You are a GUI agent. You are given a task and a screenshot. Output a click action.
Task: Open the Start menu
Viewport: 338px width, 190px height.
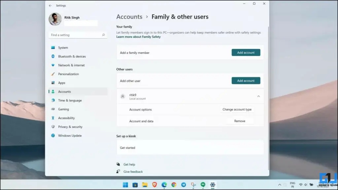pos(125,185)
